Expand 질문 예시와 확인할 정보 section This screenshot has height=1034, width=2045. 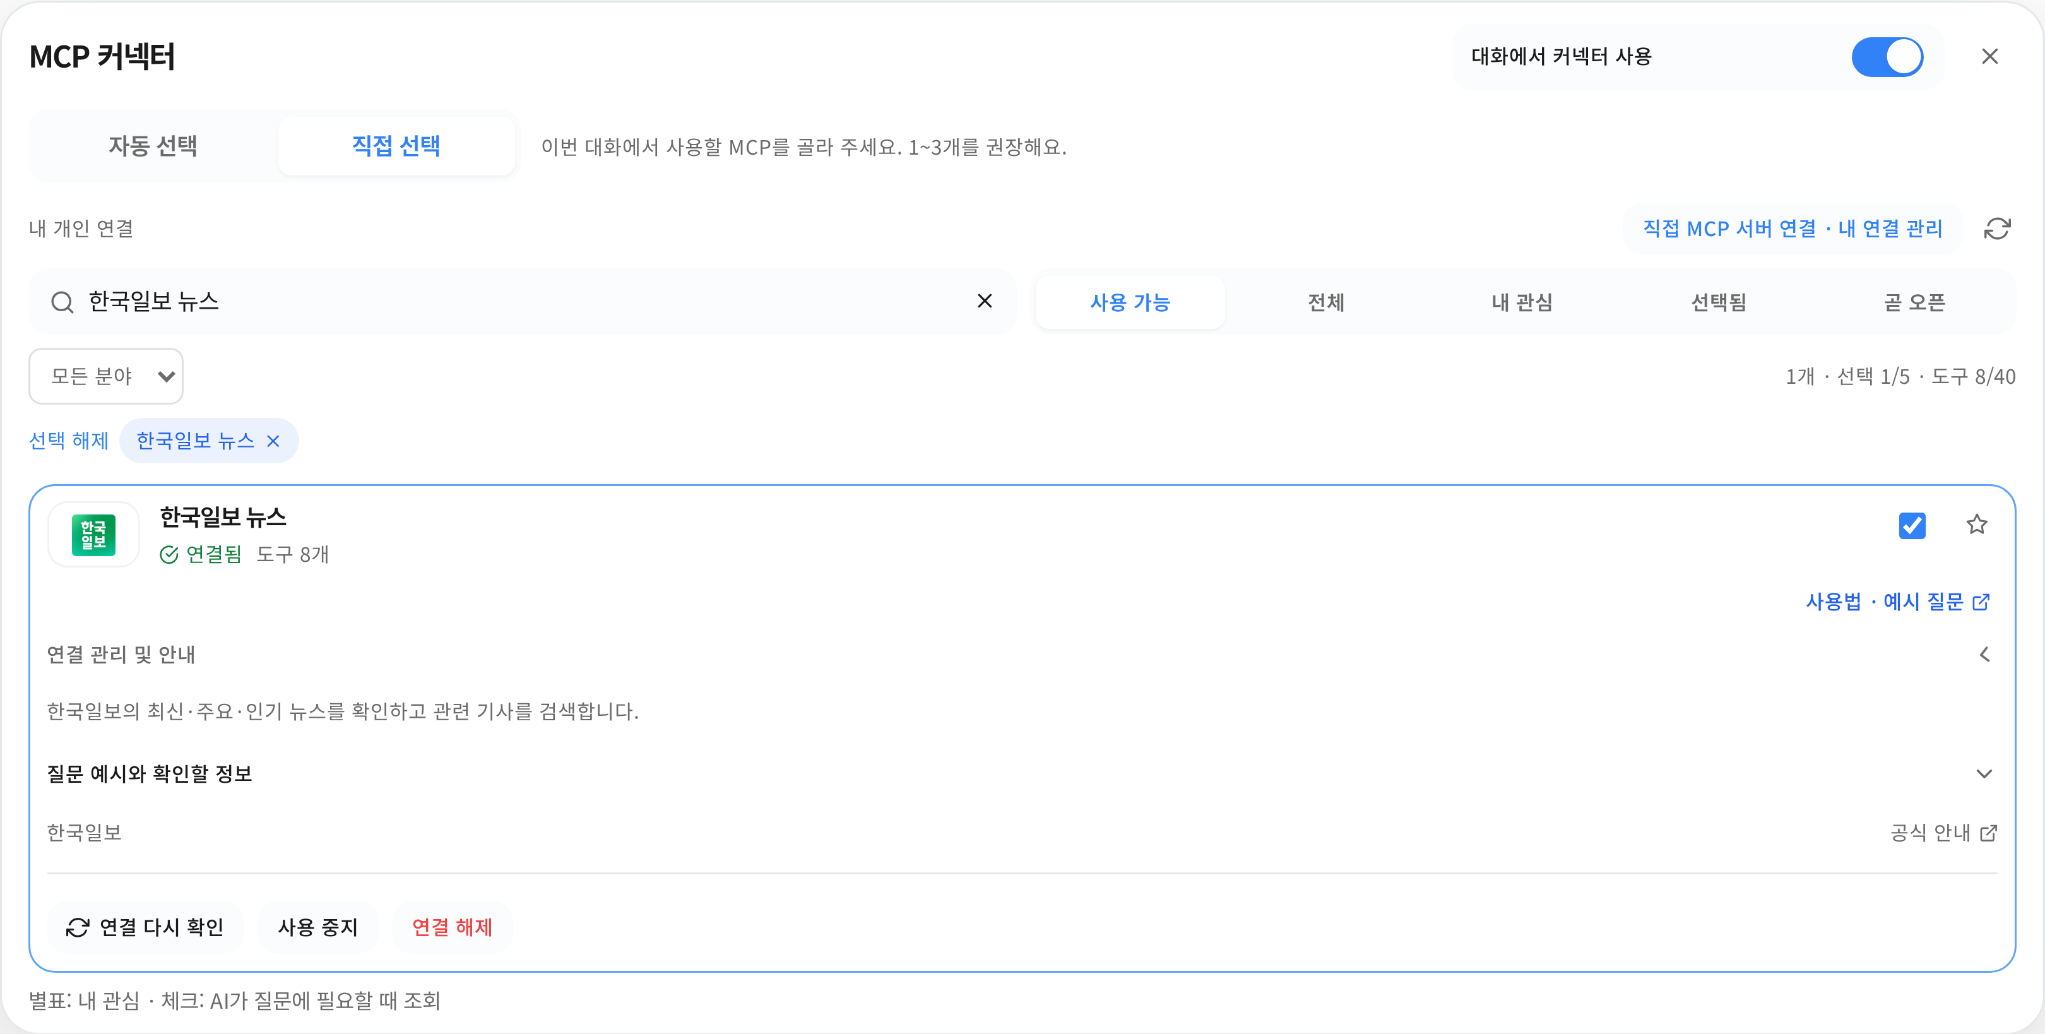coord(1022,773)
